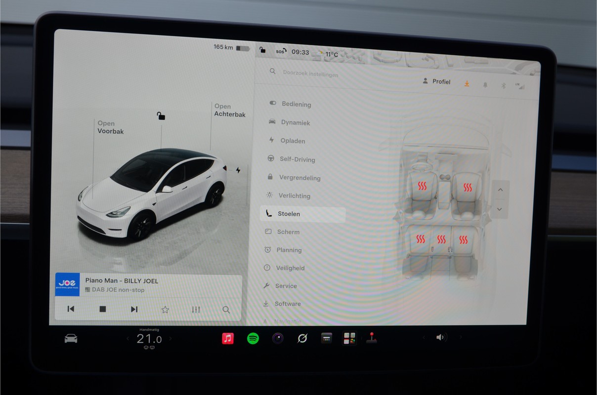This screenshot has height=395, width=597.
Task: Skip to previous track
Action: (x=71, y=309)
